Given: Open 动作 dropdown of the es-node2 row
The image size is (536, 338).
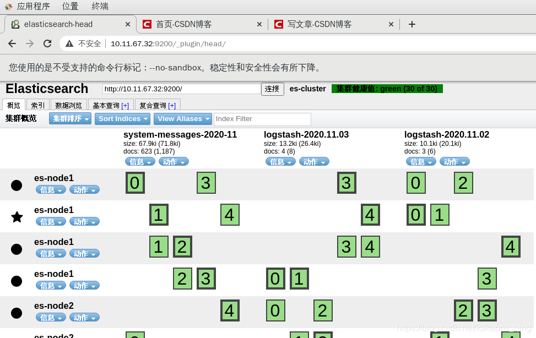Looking at the screenshot, I should [x=84, y=318].
